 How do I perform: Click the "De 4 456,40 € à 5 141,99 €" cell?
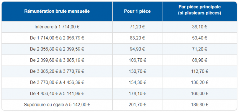pos(57,94)
